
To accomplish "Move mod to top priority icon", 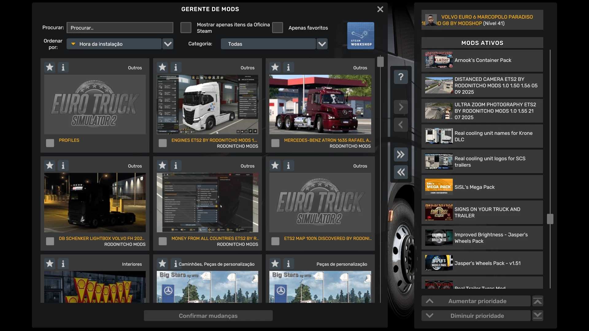I will pos(537,301).
